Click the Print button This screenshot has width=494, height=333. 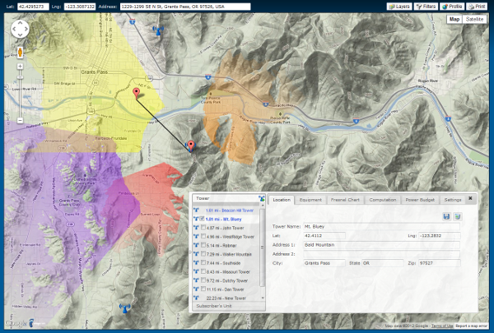477,7
